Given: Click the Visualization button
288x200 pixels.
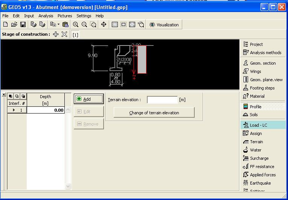Looking at the screenshot, I should (164, 25).
